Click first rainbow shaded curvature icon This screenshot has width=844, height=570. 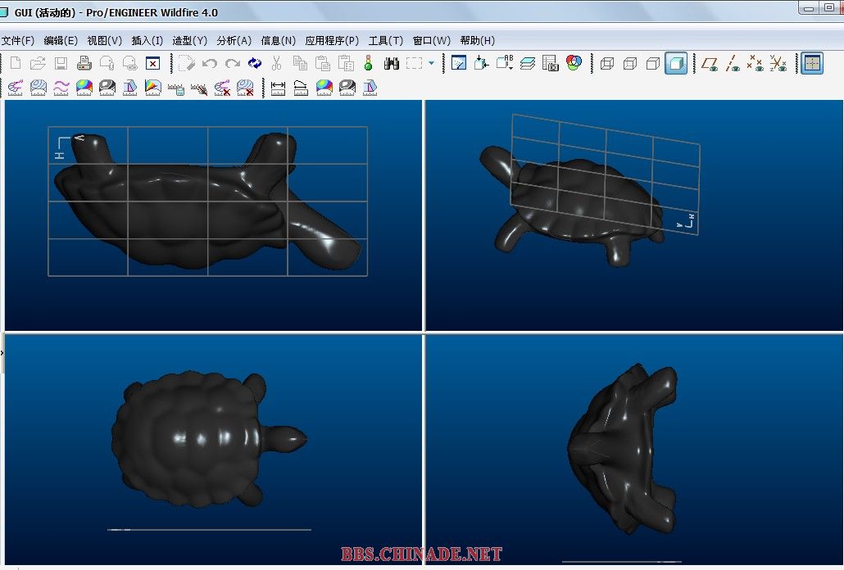pyautogui.click(x=84, y=88)
